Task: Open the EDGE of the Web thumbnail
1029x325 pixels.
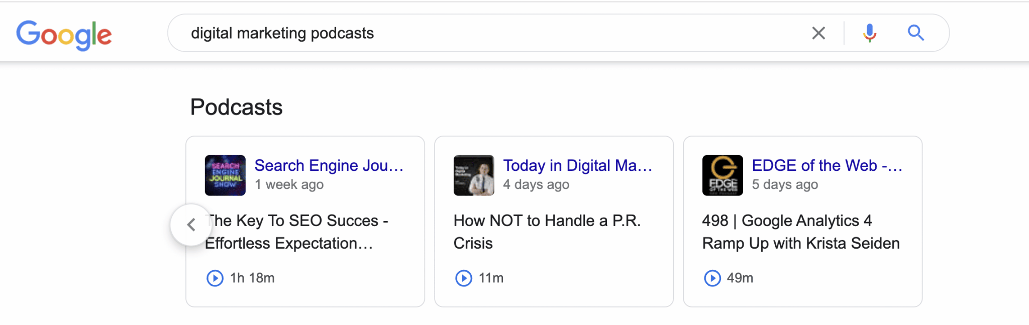Action: 723,175
